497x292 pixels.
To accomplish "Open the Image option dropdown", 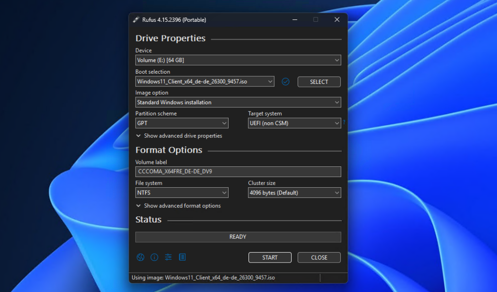I will point(238,102).
